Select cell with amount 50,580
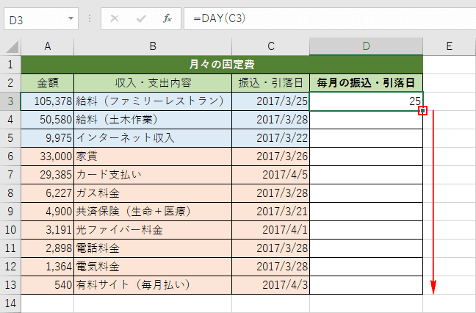 coord(47,120)
